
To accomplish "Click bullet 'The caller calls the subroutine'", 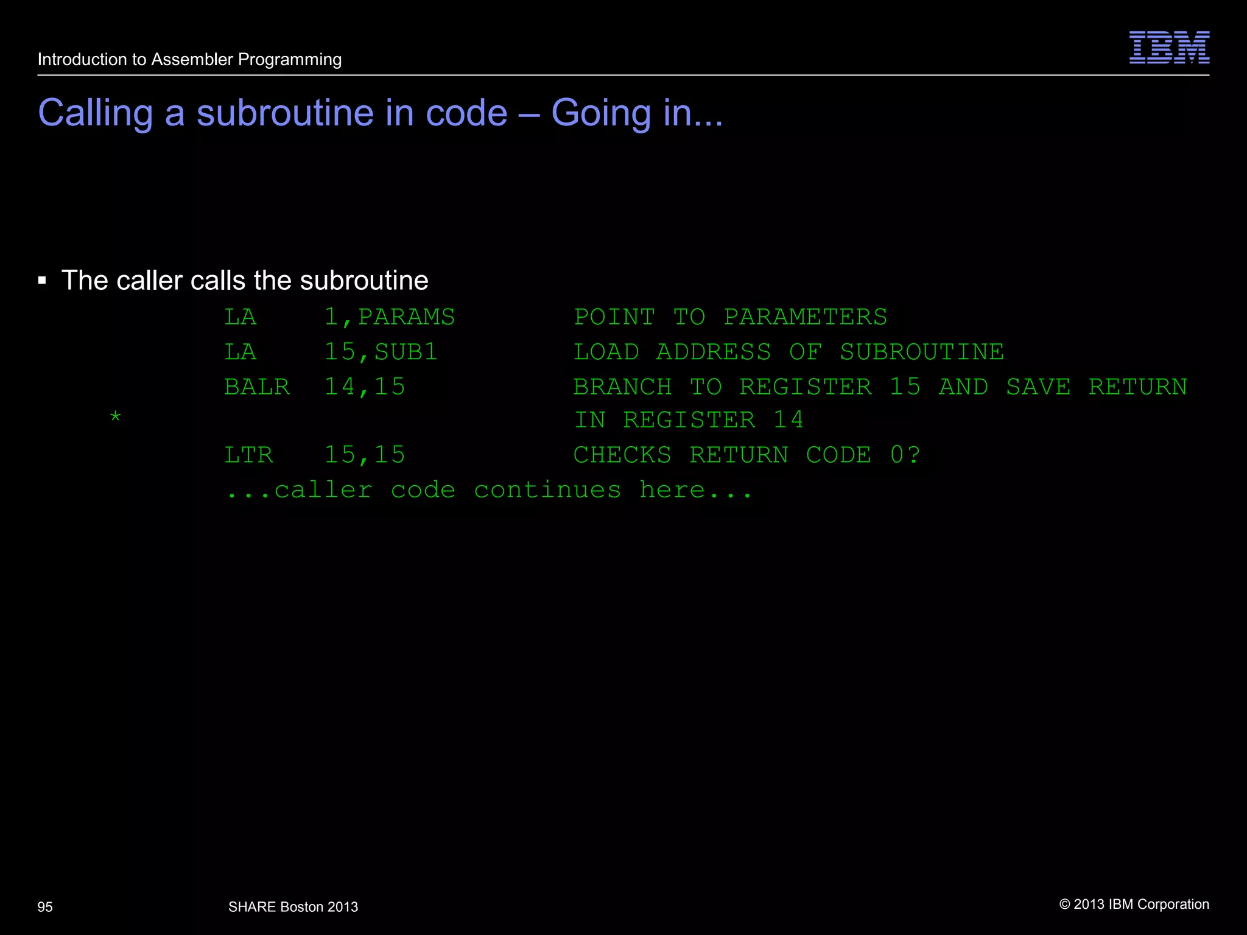I will click(245, 281).
